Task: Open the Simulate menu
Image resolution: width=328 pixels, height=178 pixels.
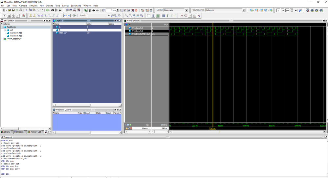Action: [33, 6]
